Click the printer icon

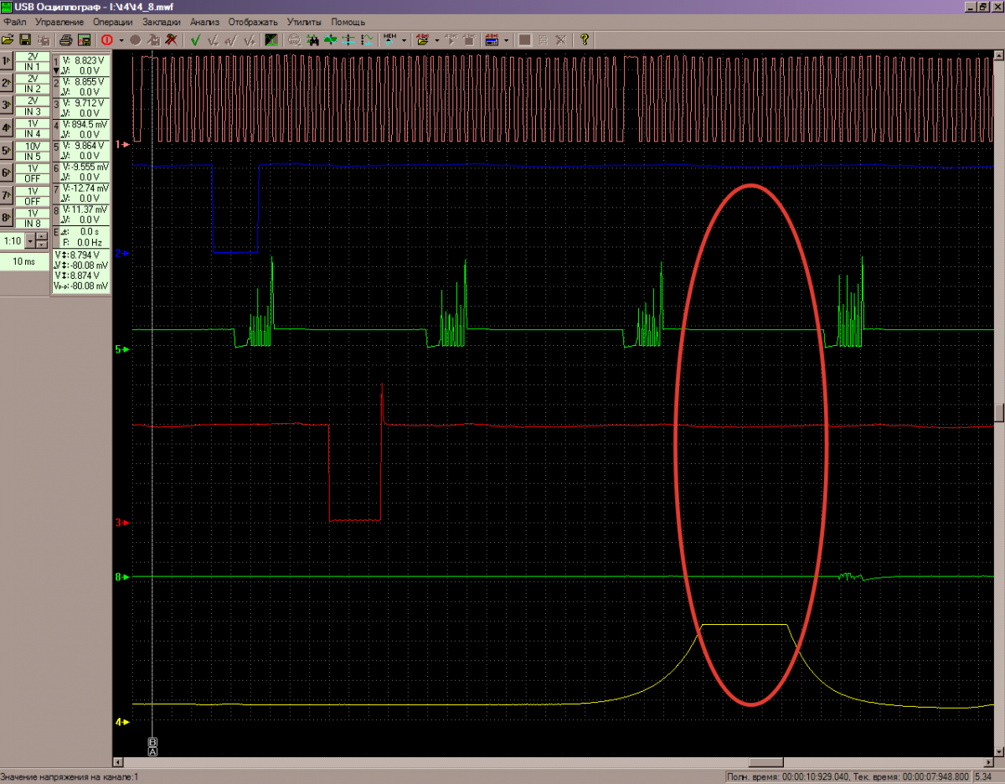pyautogui.click(x=66, y=39)
